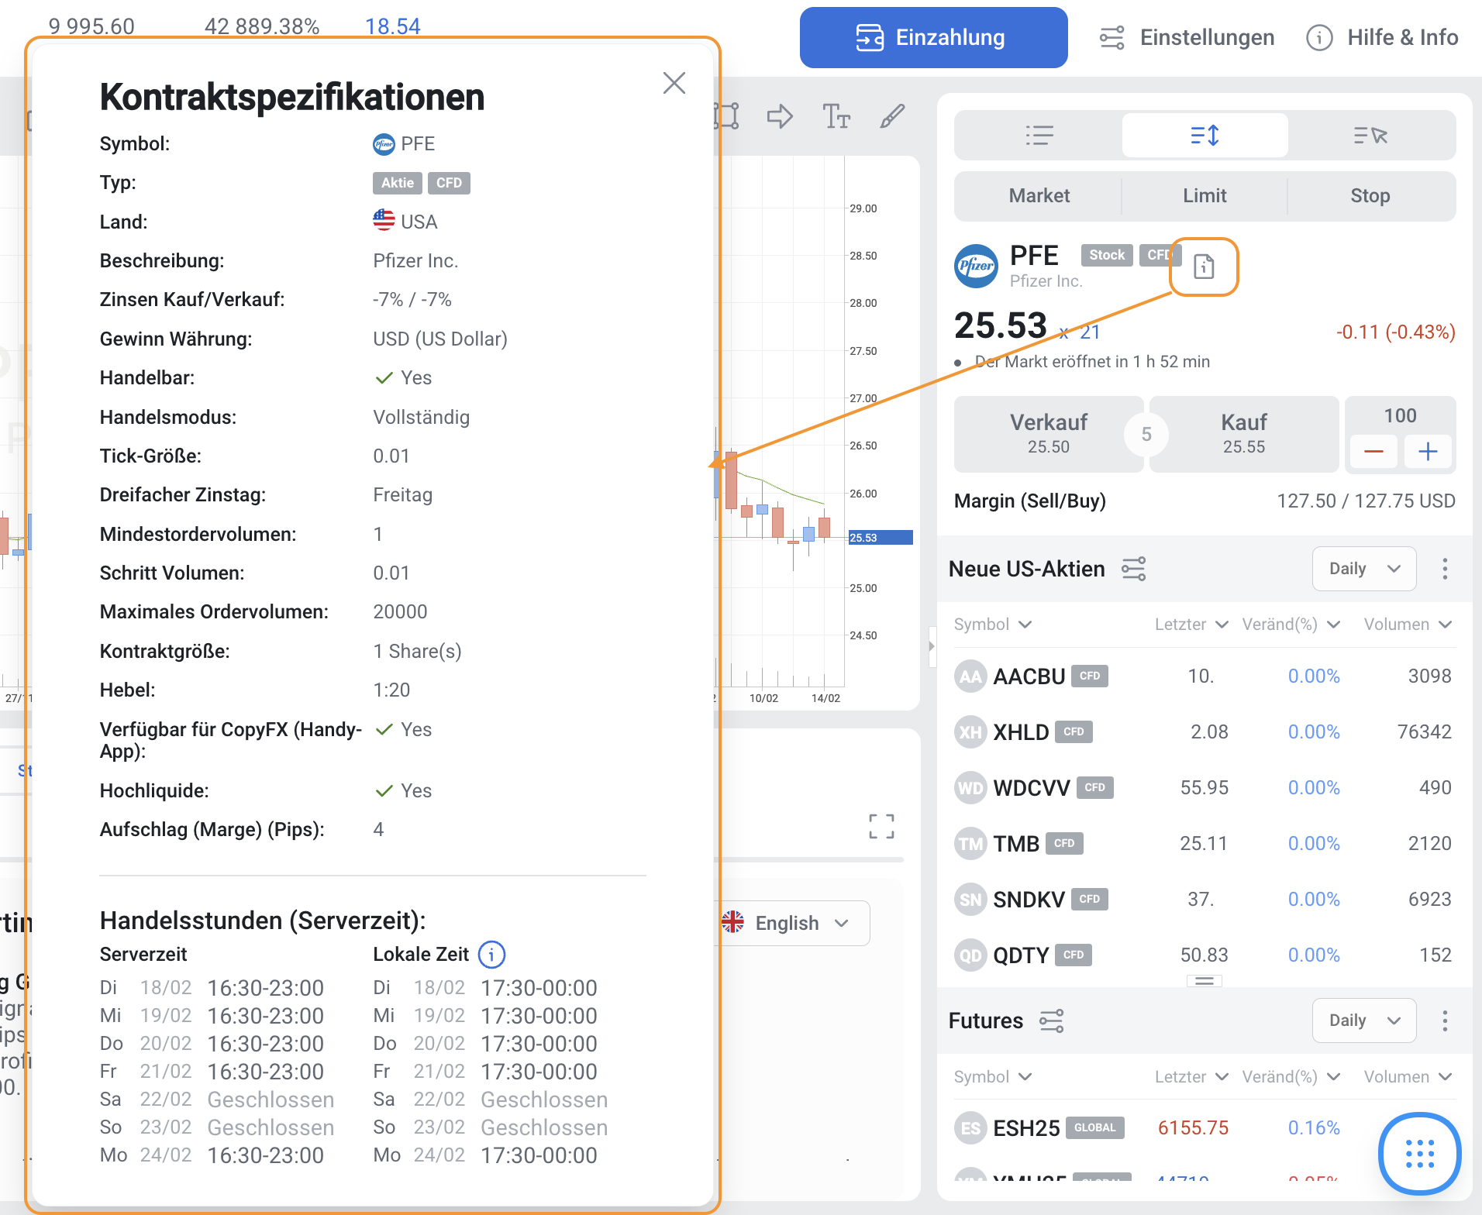This screenshot has width=1482, height=1215.
Task: Open watchlist list view tab
Action: point(1039,136)
